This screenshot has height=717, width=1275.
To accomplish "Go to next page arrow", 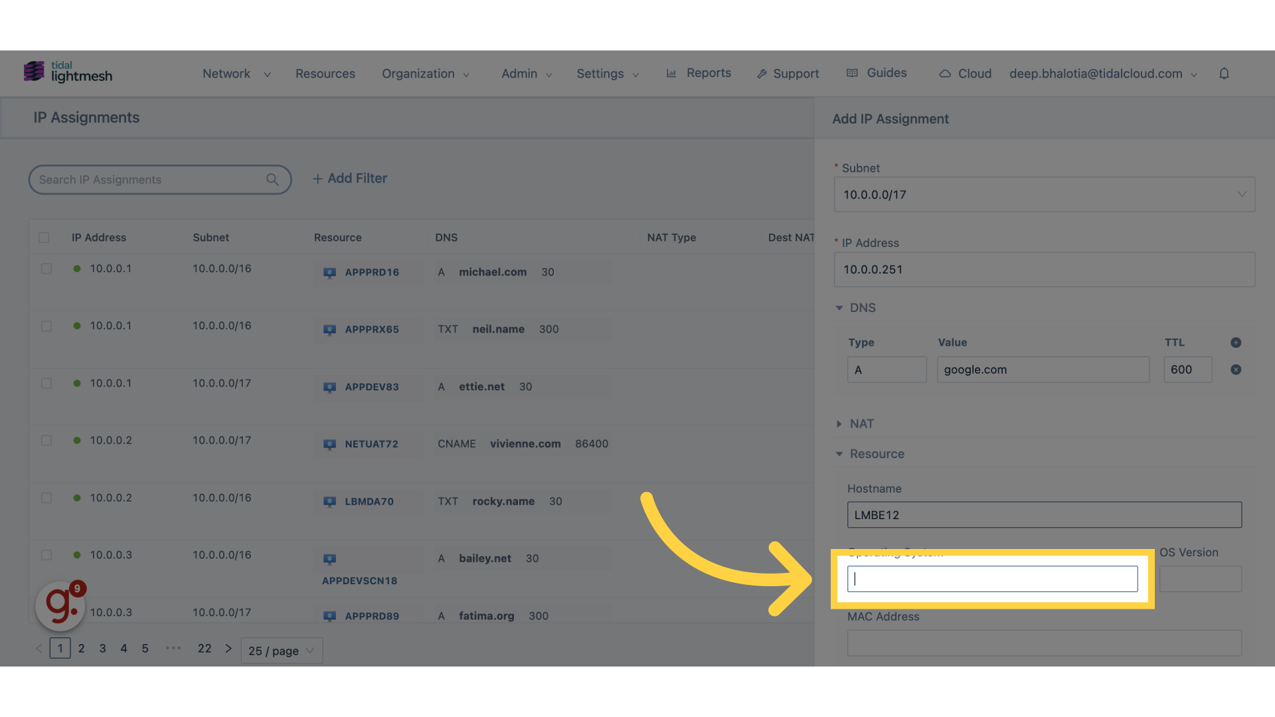I will pos(228,649).
